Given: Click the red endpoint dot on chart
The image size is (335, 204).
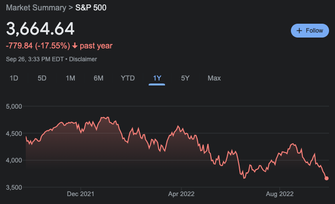Looking at the screenshot, I should tap(327, 178).
